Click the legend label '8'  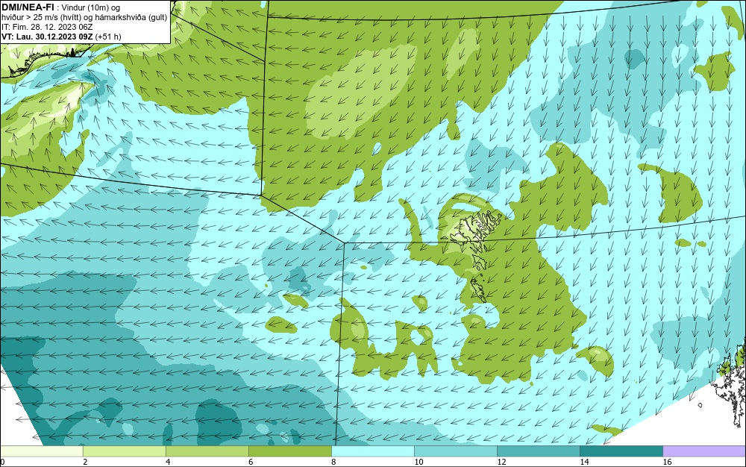point(333,462)
